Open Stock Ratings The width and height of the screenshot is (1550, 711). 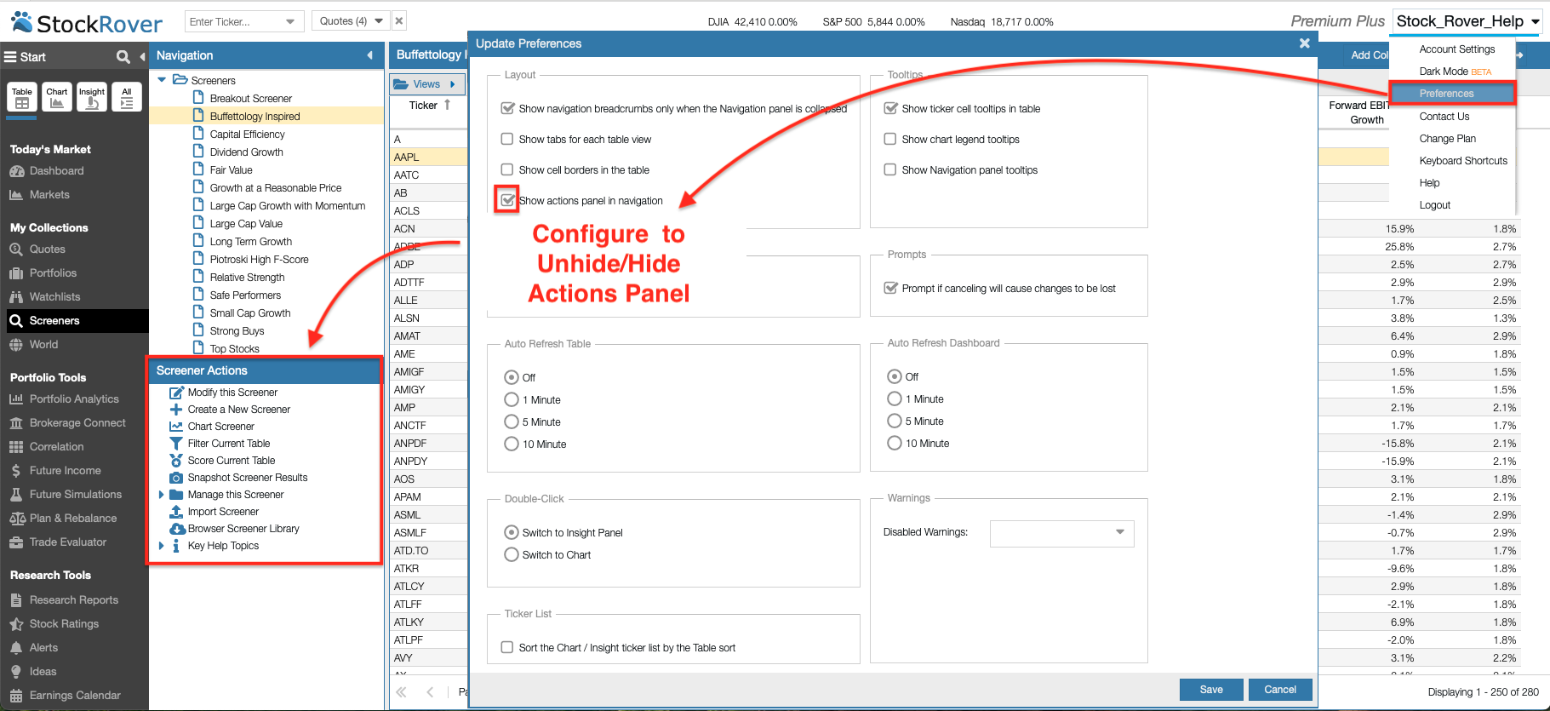pos(64,624)
